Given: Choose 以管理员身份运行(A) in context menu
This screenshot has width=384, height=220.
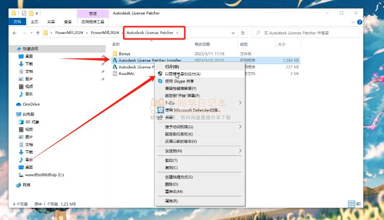Looking at the screenshot, I should (200, 74).
